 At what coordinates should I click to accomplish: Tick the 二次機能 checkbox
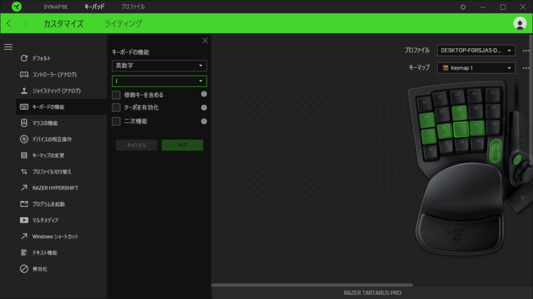(116, 121)
